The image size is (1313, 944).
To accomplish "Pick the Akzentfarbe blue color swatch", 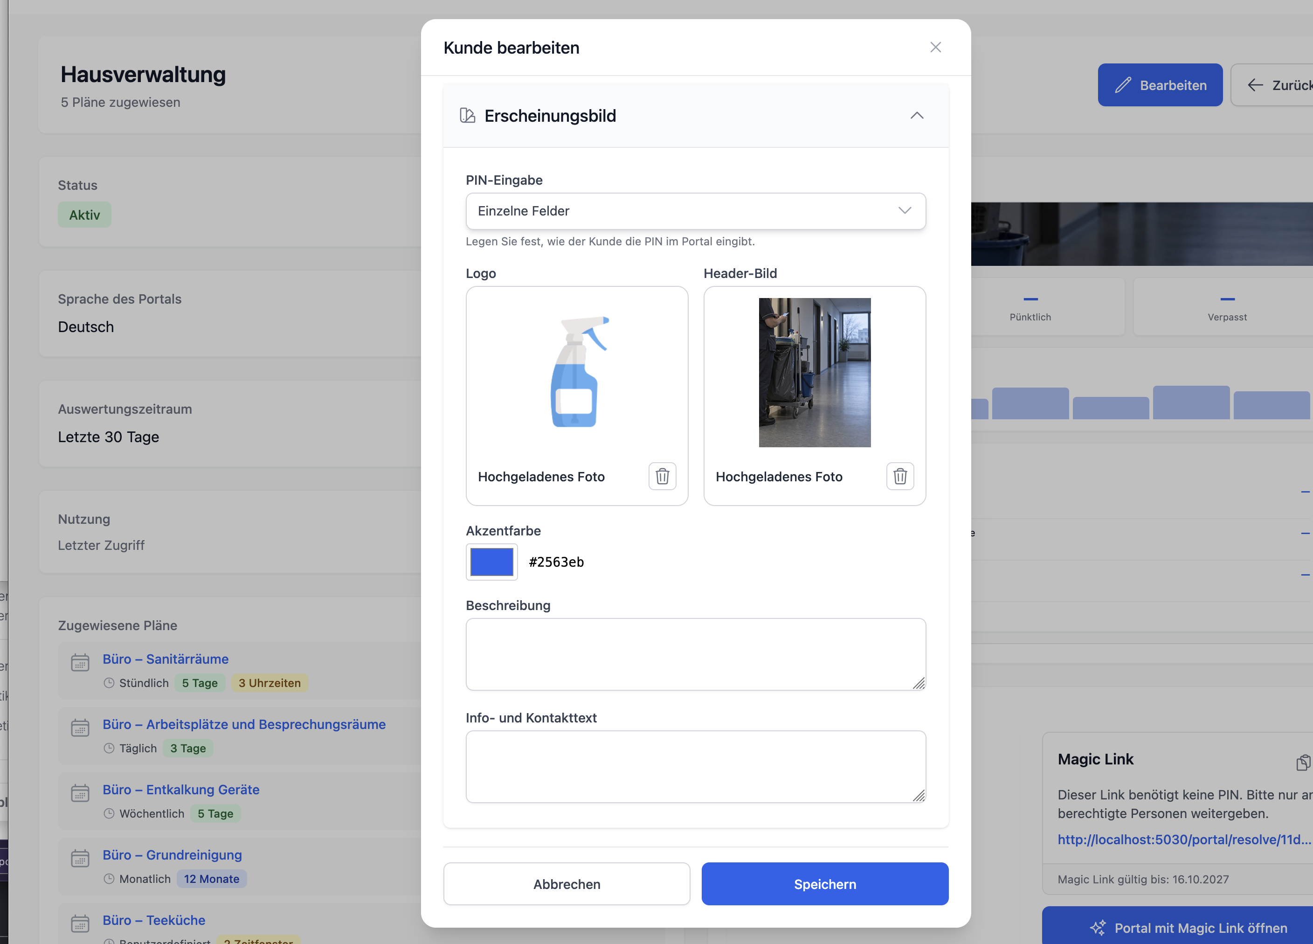I will click(x=491, y=562).
